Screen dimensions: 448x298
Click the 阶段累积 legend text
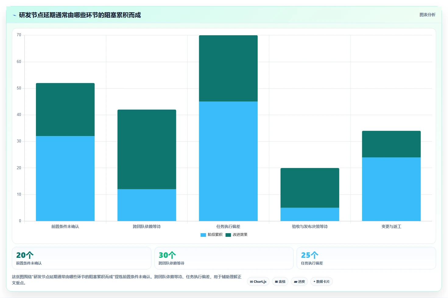(x=215, y=235)
